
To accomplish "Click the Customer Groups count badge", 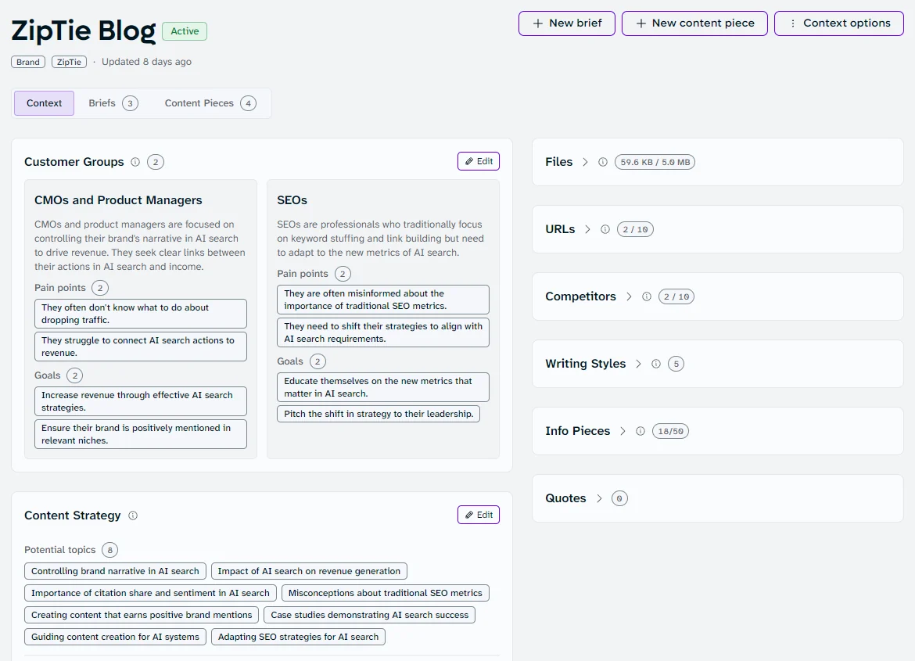I will tap(155, 162).
